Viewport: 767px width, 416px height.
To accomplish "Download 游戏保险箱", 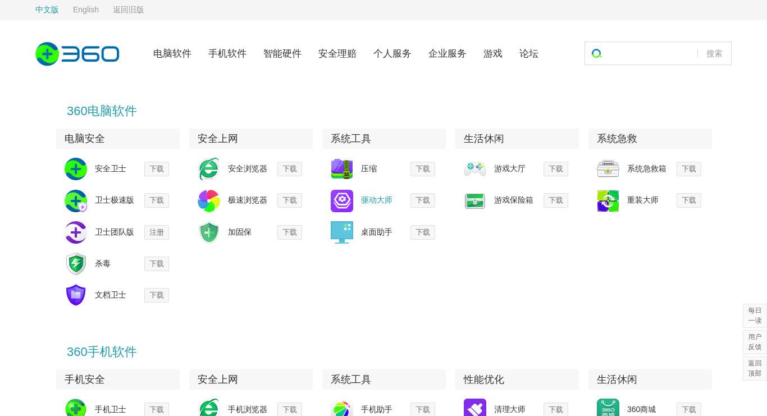I will [x=556, y=200].
